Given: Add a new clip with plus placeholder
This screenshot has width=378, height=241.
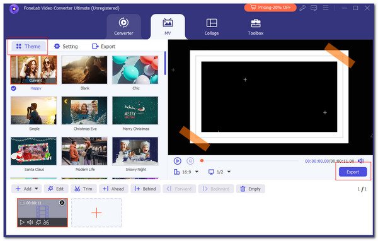Looking at the screenshot, I should coord(96,213).
